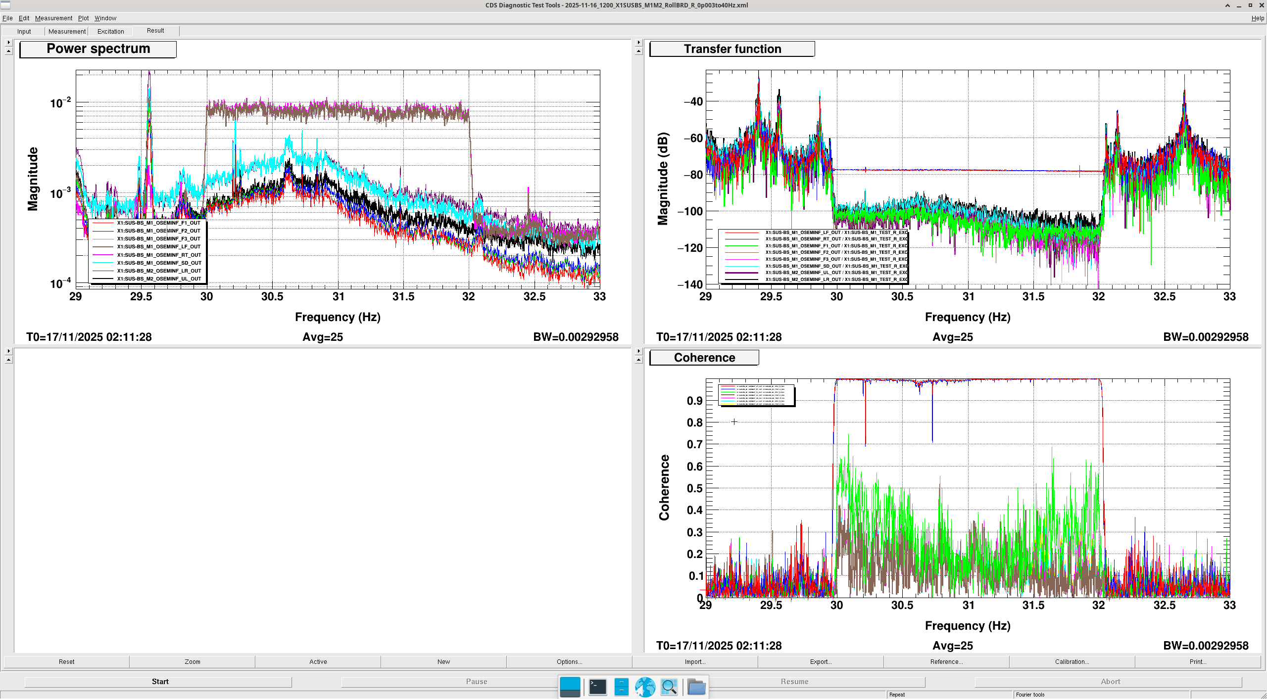Click the window menu icon in title bar
Image resolution: width=1267 pixels, height=699 pixels.
click(x=5, y=5)
